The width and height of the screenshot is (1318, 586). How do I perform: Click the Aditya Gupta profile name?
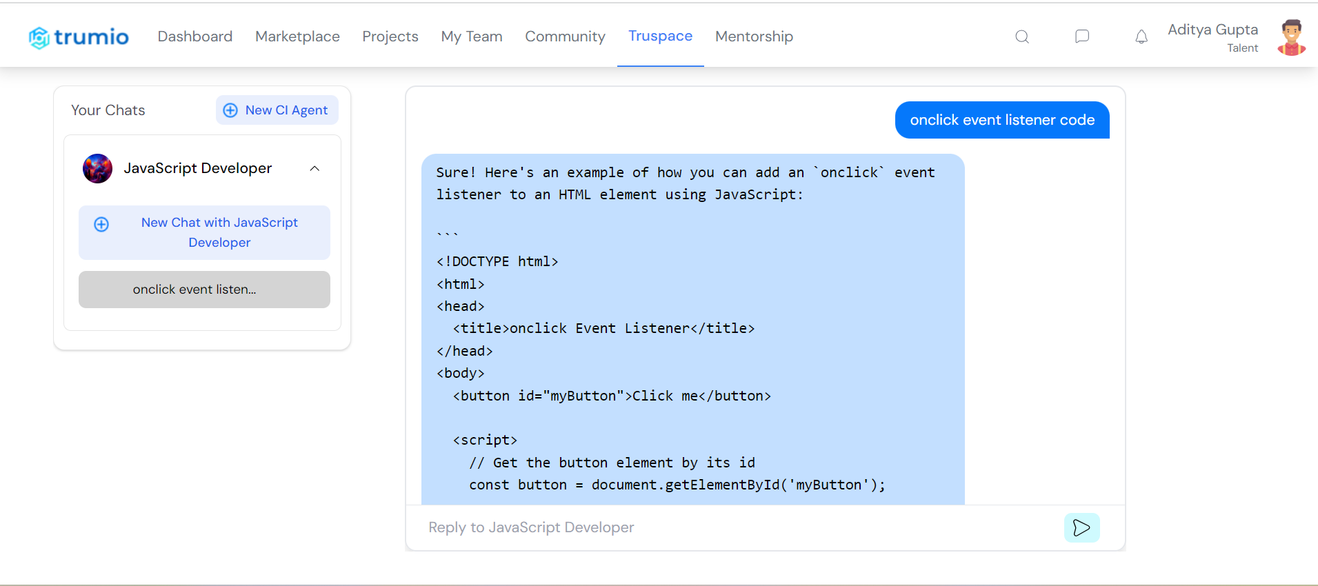[1212, 30]
